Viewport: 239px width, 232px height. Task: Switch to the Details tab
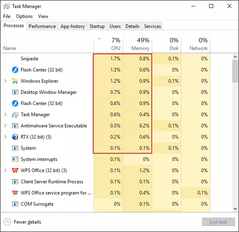tap(132, 26)
